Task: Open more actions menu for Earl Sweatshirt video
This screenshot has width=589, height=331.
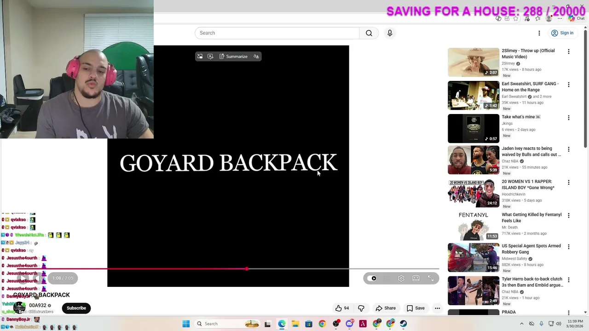Action: click(569, 85)
